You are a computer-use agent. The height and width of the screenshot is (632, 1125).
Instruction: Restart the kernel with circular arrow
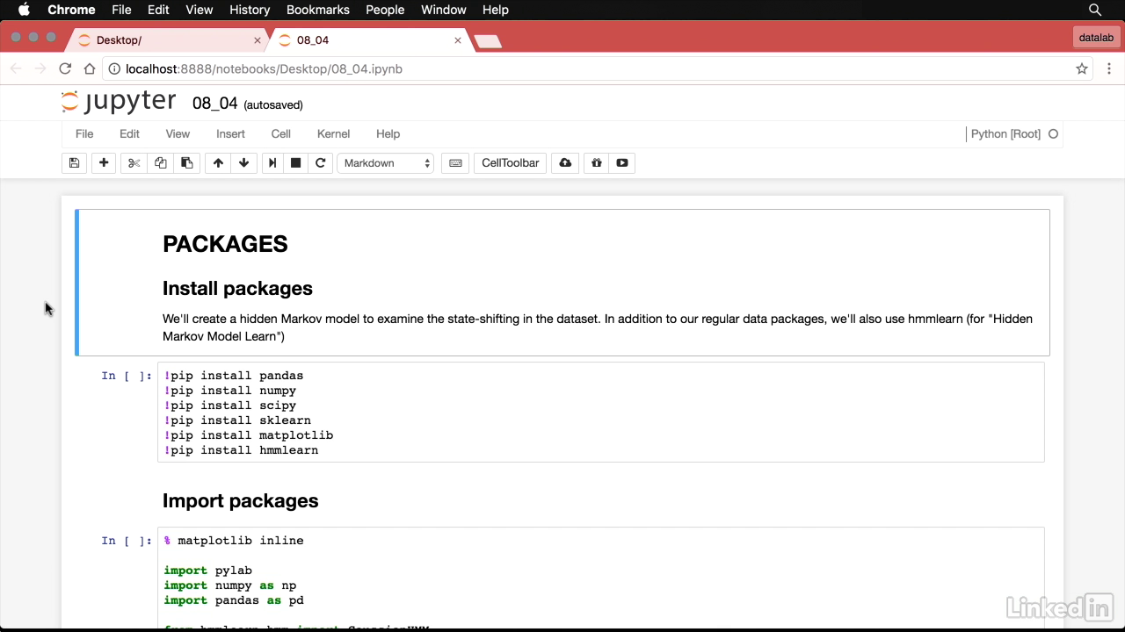click(x=321, y=163)
